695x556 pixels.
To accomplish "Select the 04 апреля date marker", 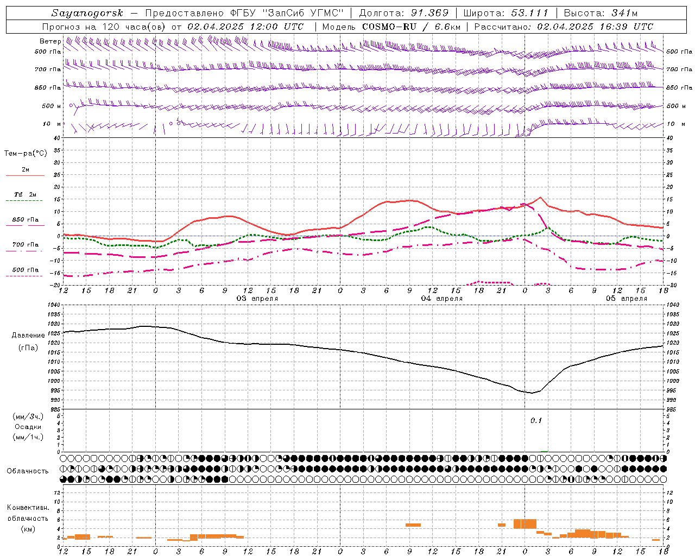I will [442, 299].
